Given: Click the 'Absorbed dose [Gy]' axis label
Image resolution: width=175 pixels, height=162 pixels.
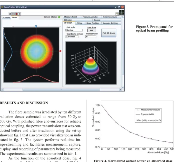Looking at the screenshot, I should tap(158, 153).
